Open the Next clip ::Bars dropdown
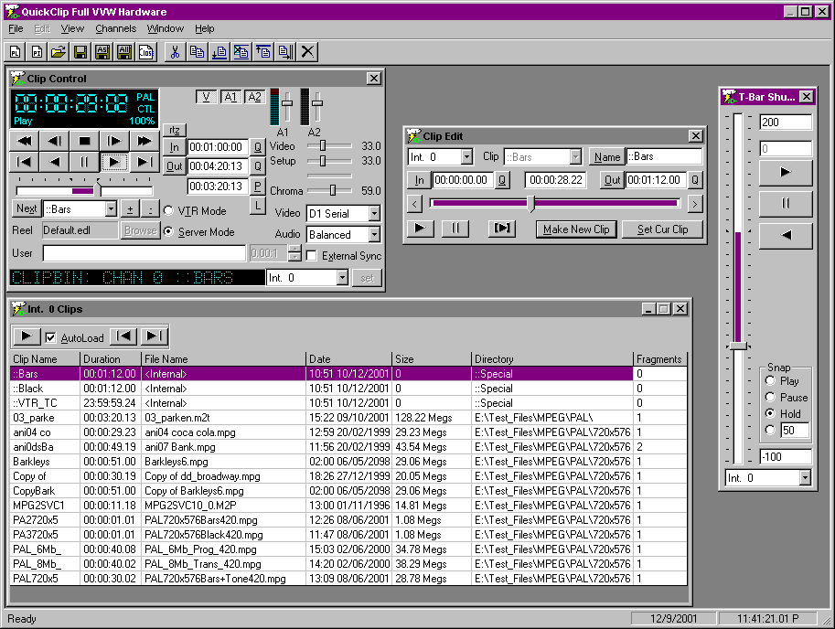 111,209
